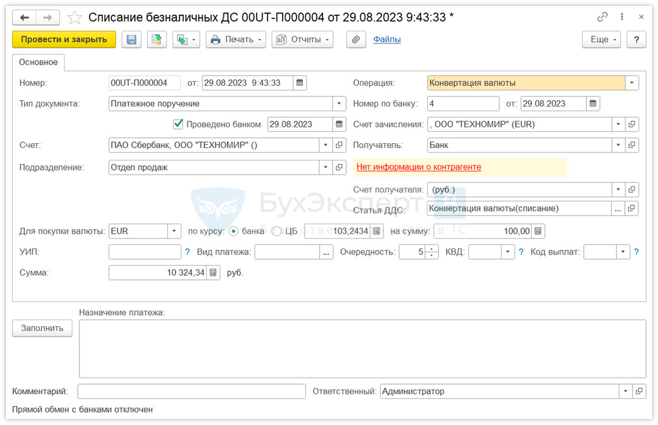
Task: Save document with the floppy disk icon
Action: (x=132, y=40)
